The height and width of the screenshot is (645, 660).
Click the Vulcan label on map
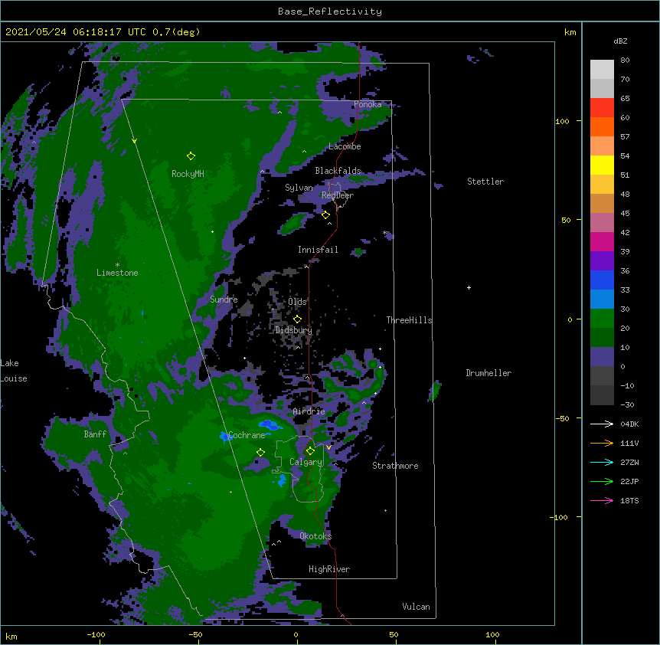(x=416, y=607)
